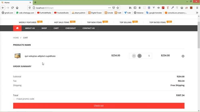Viewport: 200px width, 112px height.
Task: Show more bookmarks with the chevron
Action: (197, 13)
